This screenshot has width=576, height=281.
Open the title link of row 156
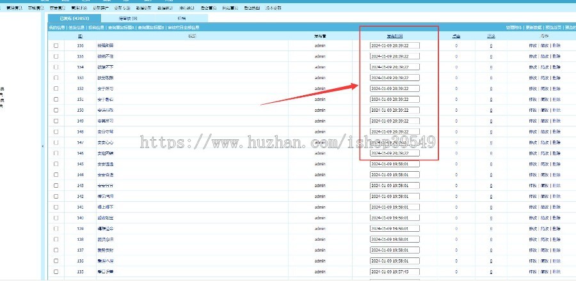point(106,46)
